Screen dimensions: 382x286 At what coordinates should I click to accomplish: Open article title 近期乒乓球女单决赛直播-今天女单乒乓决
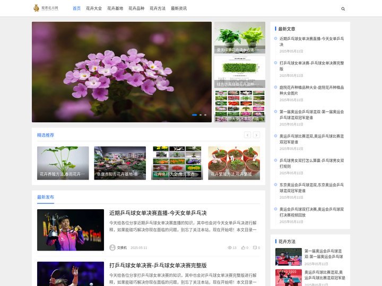(158, 213)
